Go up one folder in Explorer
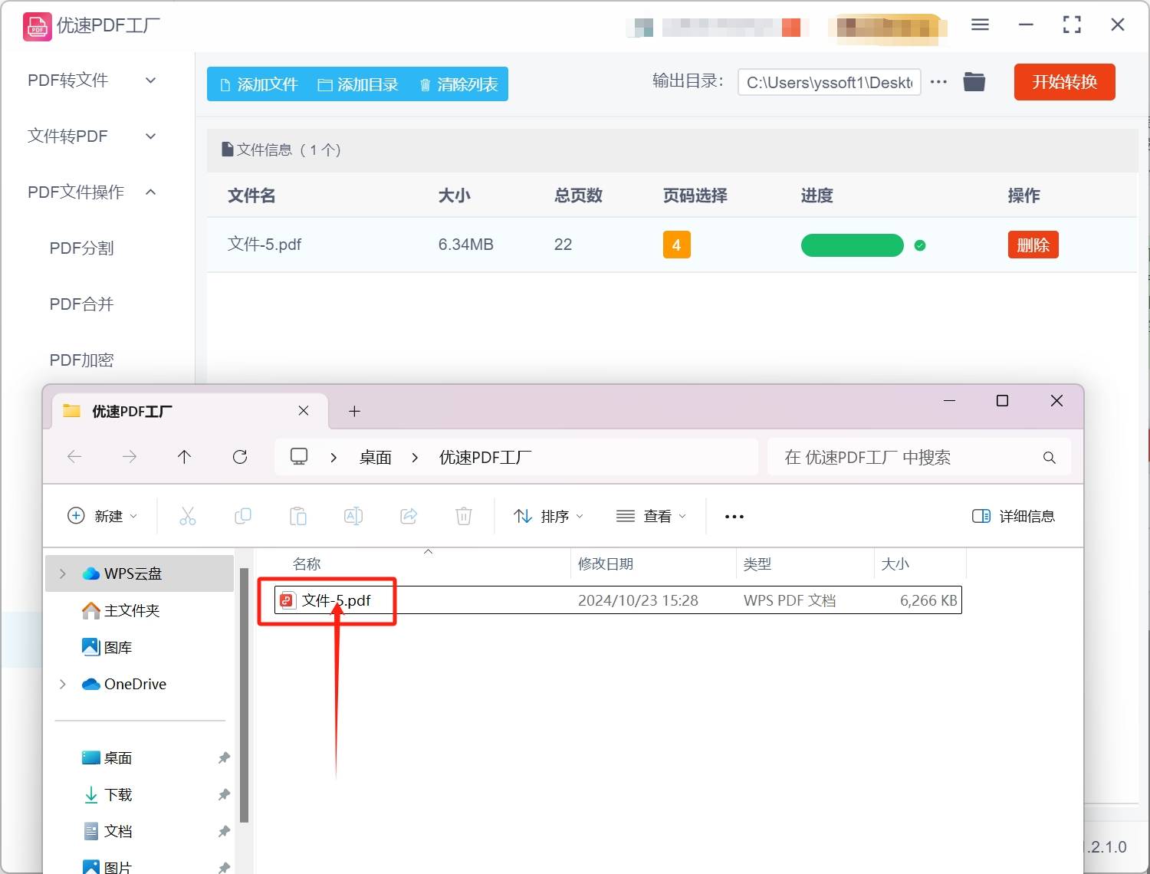1150x874 pixels. point(184,457)
